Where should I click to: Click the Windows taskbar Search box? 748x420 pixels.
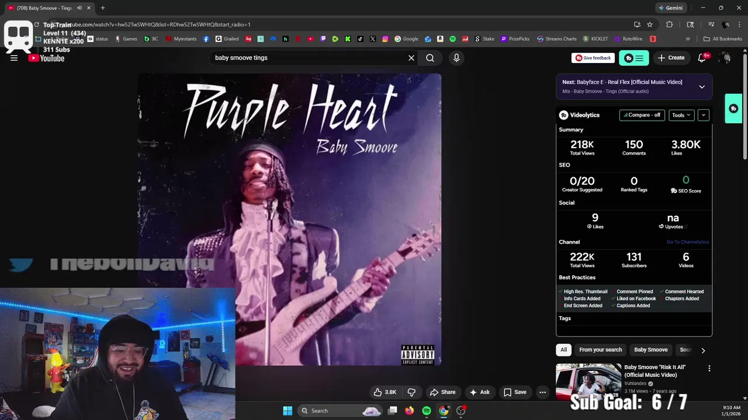coord(340,411)
